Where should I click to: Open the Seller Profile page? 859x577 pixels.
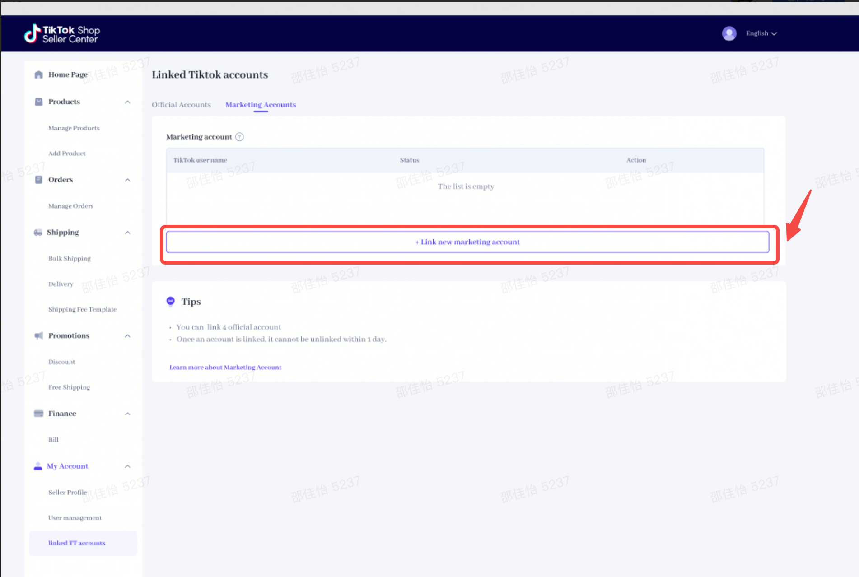tap(67, 493)
